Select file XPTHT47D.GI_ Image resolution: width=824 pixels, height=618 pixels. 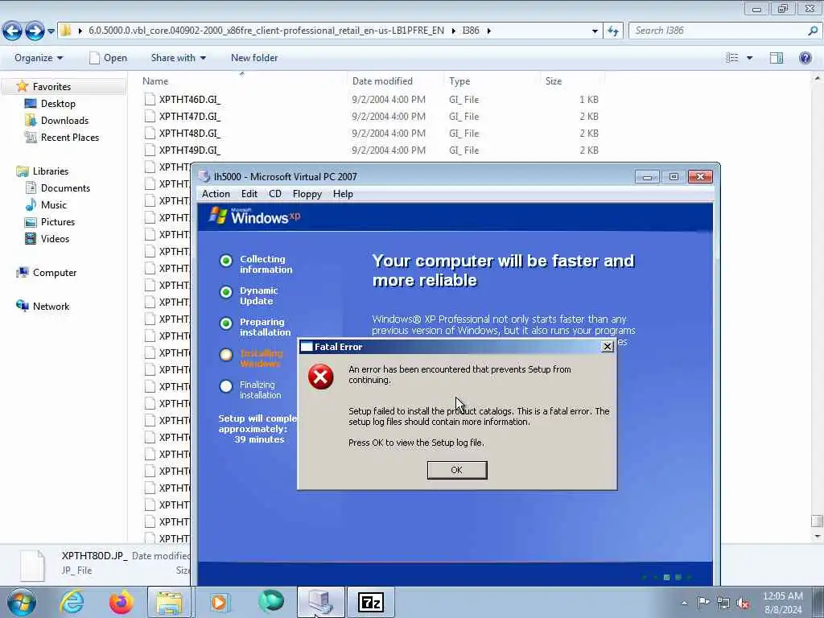pyautogui.click(x=190, y=116)
